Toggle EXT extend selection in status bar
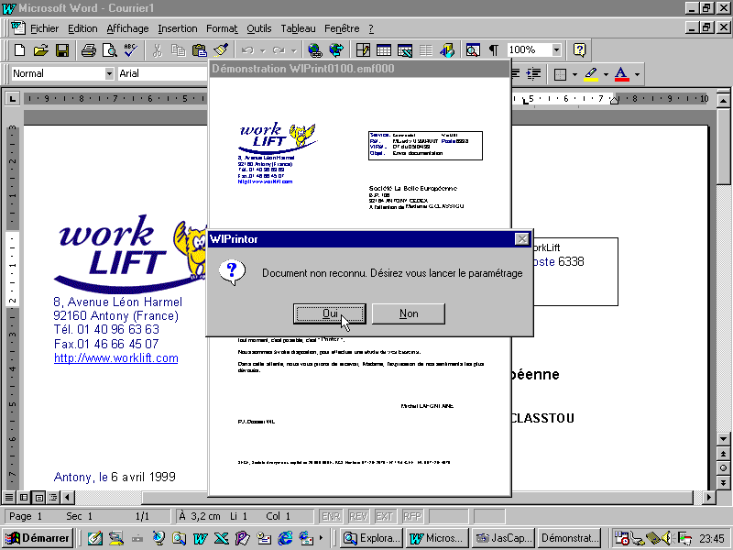 pos(384,516)
